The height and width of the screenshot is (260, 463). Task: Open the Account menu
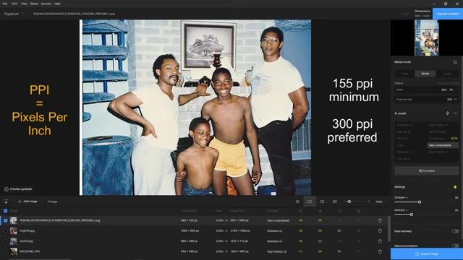pyautogui.click(x=46, y=4)
